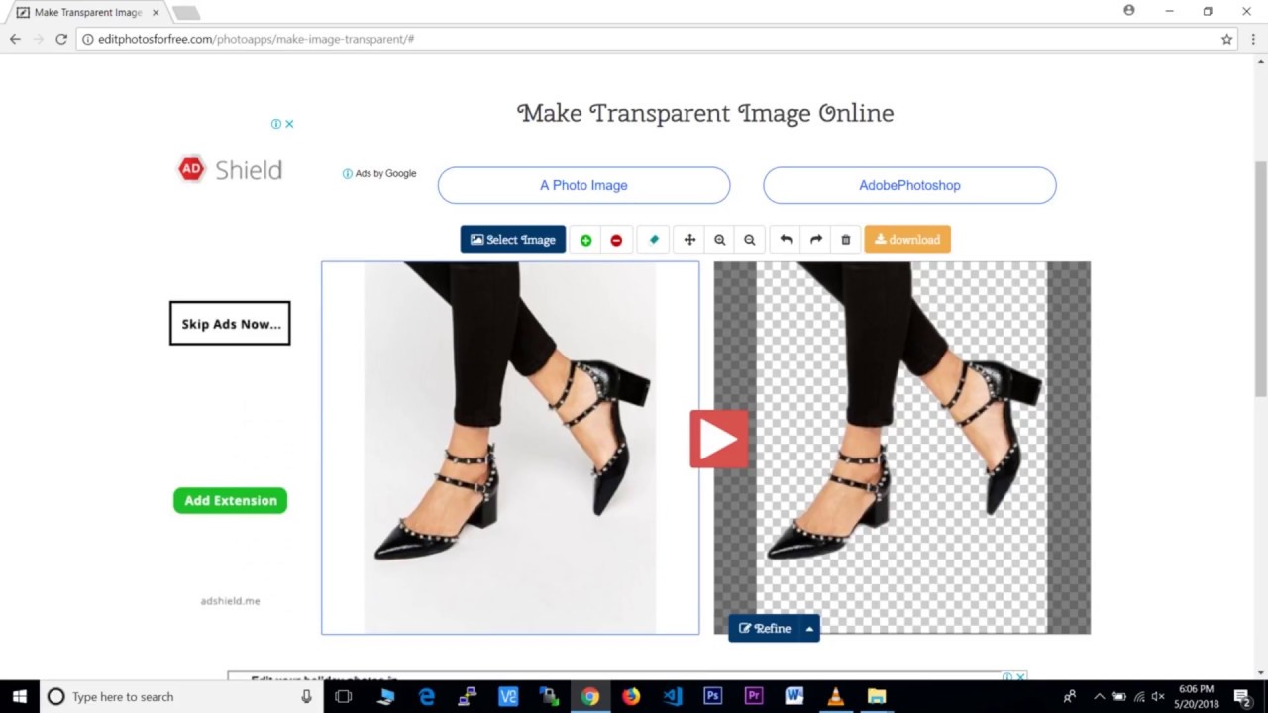Click the zoom out magnifier

pos(750,240)
